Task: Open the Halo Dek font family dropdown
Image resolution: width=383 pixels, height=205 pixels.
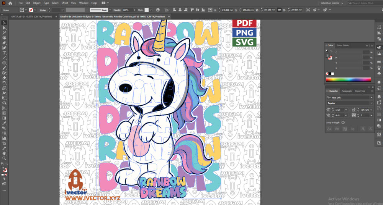Action: pyautogui.click(x=371, y=97)
